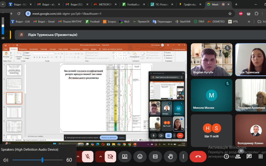266x166 pixels.
Task: Raise hand in the meeting
Action: 171,156
